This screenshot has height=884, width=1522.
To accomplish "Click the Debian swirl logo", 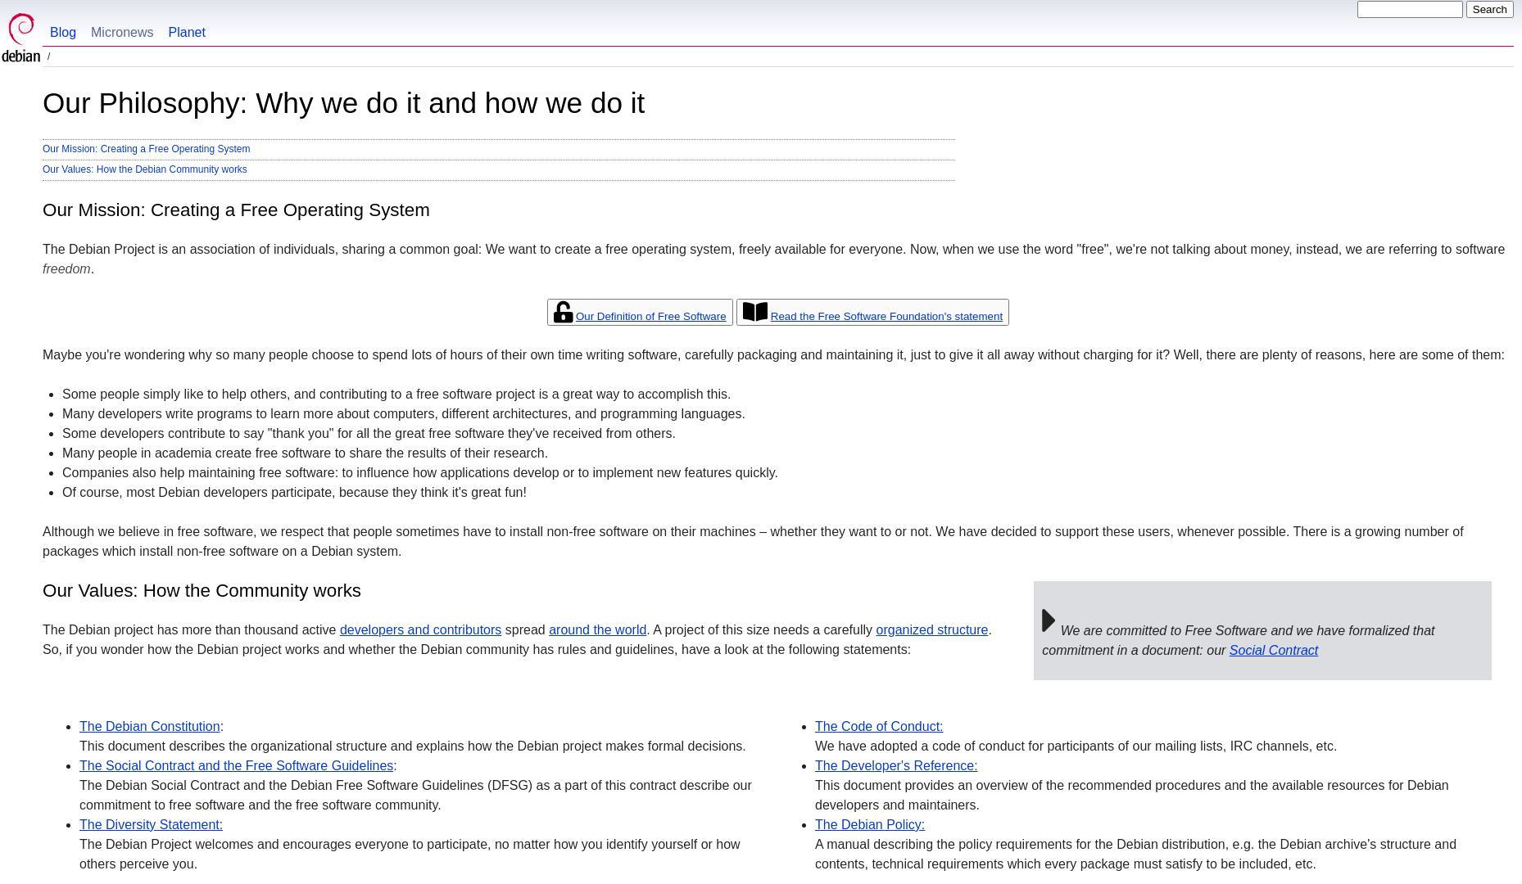I will (20, 37).
